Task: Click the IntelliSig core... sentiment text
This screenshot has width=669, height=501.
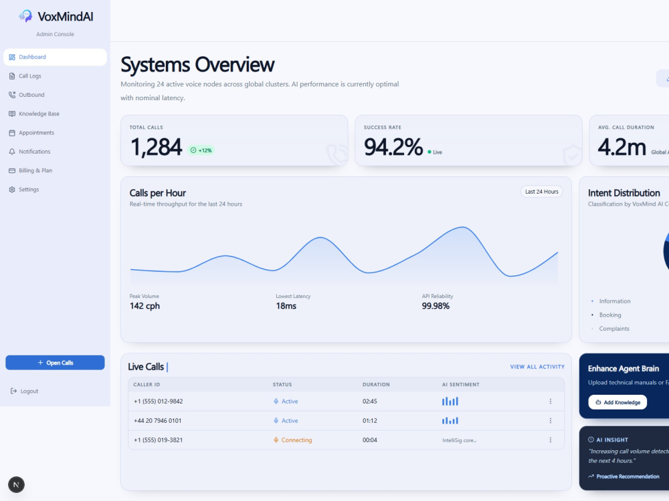Action: 460,440
